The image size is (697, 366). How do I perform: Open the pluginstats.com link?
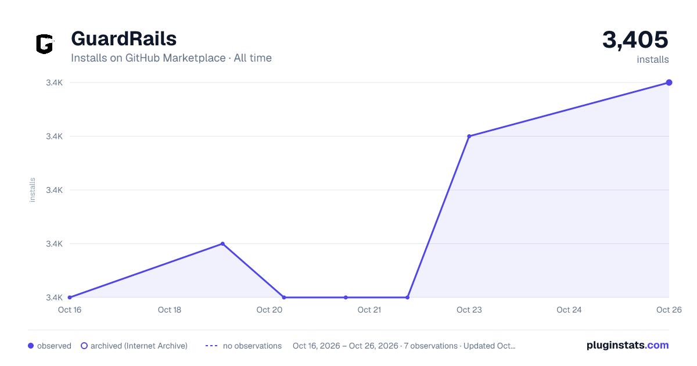pos(627,345)
